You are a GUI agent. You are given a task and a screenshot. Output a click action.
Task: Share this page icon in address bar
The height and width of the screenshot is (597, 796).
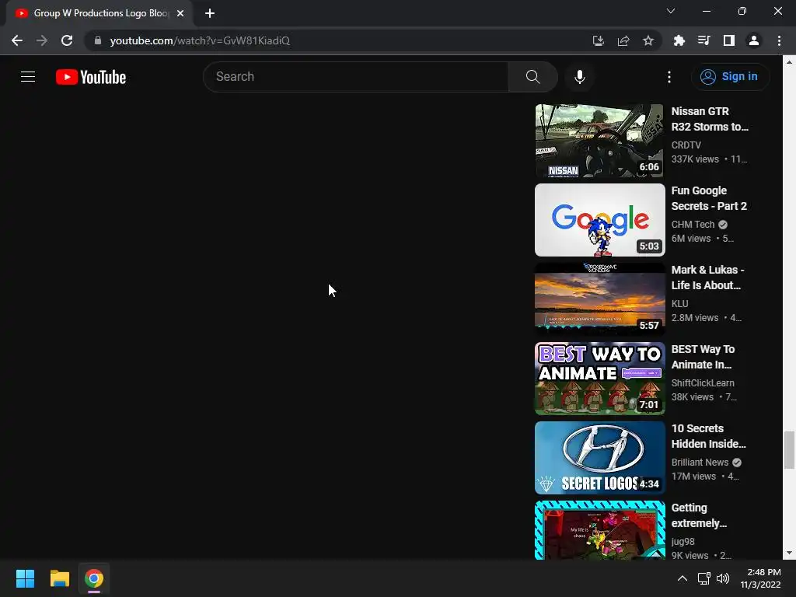coord(623,40)
